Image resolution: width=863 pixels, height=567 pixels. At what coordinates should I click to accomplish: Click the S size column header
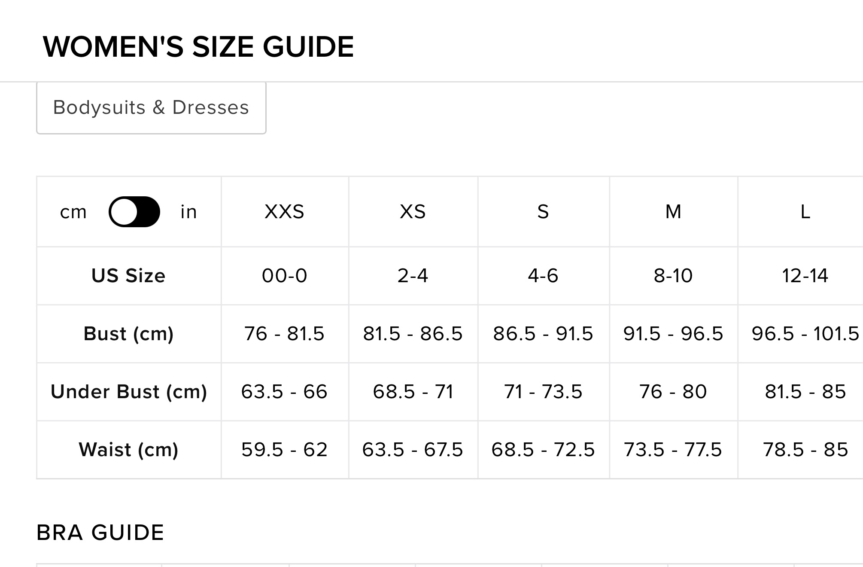[543, 212]
